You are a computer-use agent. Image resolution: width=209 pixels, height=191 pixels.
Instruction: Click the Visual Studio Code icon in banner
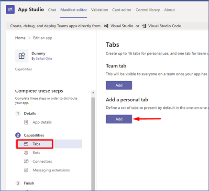click(x=144, y=26)
